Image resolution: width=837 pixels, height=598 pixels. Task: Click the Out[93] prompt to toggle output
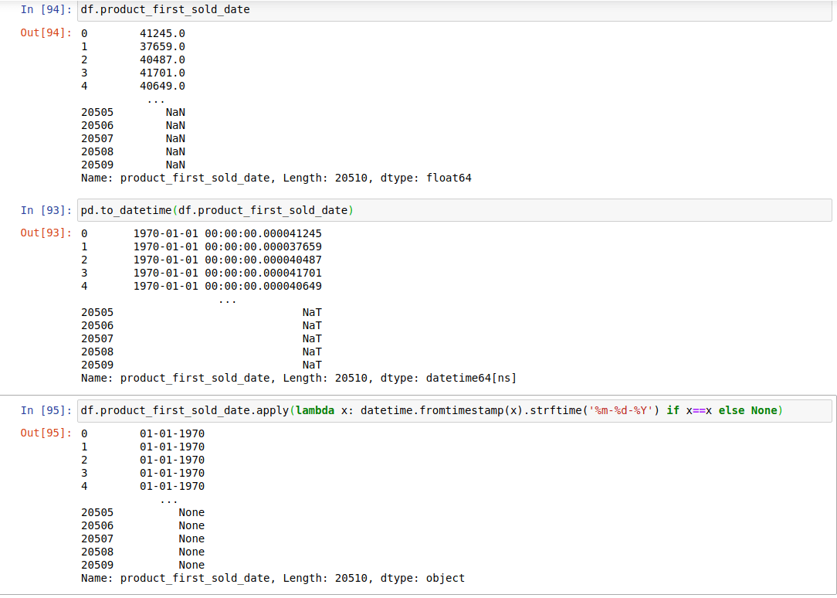click(46, 233)
